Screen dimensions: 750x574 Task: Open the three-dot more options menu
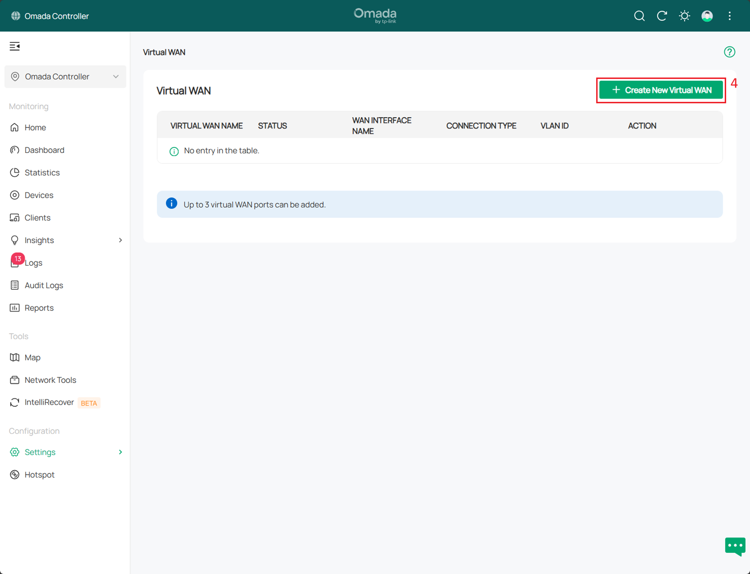[x=730, y=16]
